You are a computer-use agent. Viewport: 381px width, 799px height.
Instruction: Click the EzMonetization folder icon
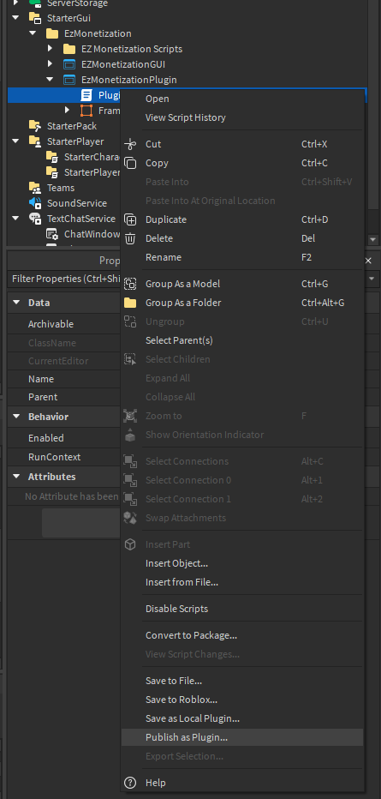(52, 33)
